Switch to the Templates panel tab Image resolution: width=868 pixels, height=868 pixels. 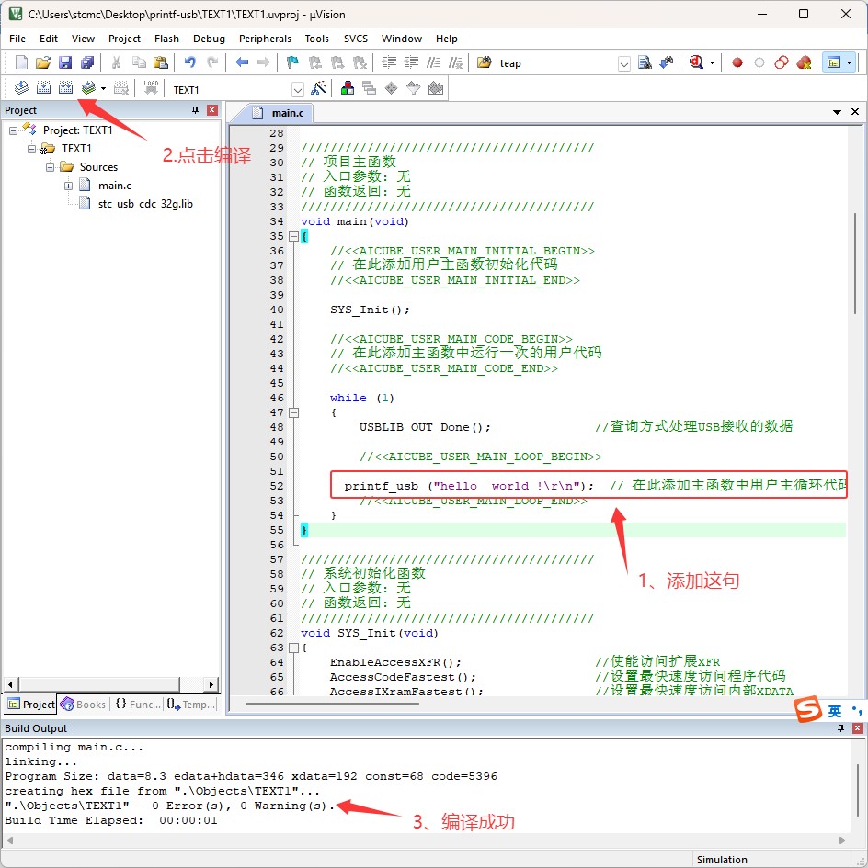coord(192,705)
